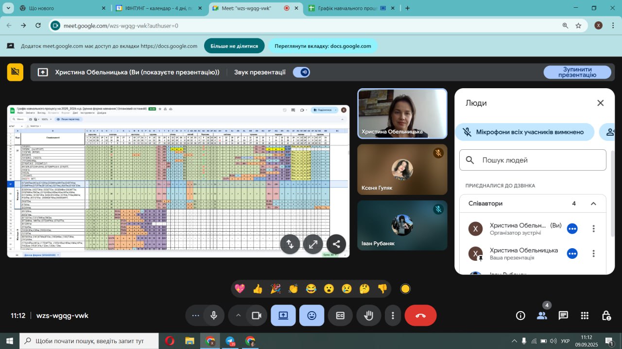622x349 pixels.
Task: Open audio settings arrow next to camera
Action: 238,316
